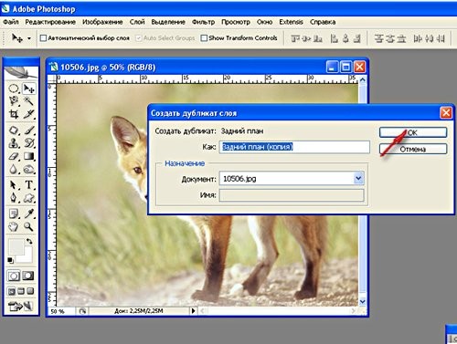Switch to Quick Mask mode
This screenshot has height=344, width=457.
(x=28, y=276)
